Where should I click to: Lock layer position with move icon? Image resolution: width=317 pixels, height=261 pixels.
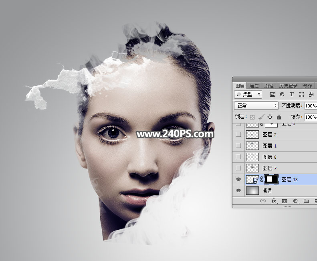tap(270, 117)
